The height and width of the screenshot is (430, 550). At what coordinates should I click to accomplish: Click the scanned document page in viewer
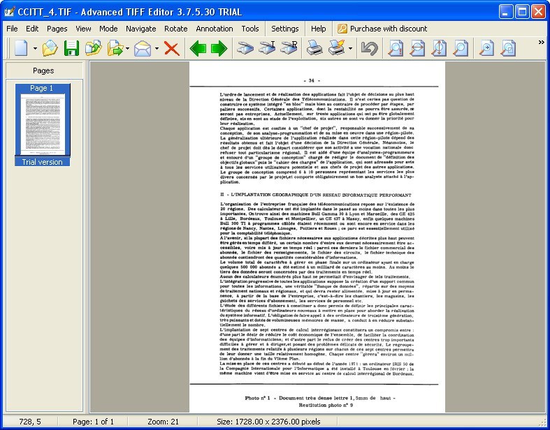(317, 237)
